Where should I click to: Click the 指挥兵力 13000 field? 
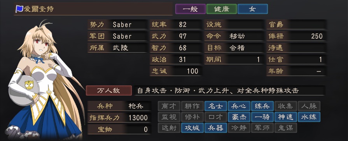coord(119,117)
